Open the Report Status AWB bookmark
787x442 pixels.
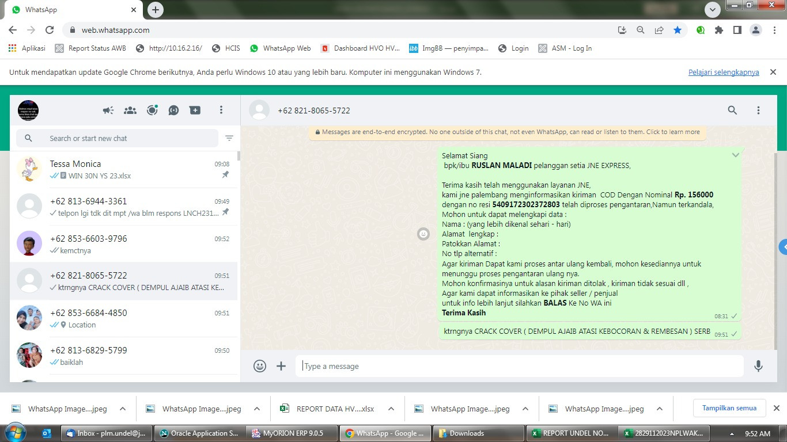90,48
